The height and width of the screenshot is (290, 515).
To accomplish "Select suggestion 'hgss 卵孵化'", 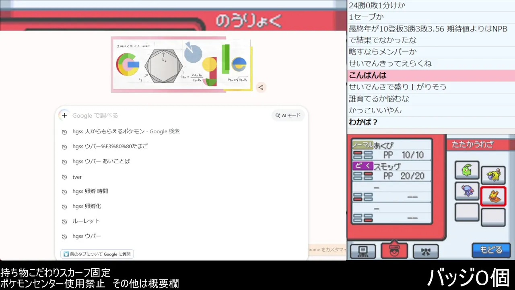I will pos(181,206).
